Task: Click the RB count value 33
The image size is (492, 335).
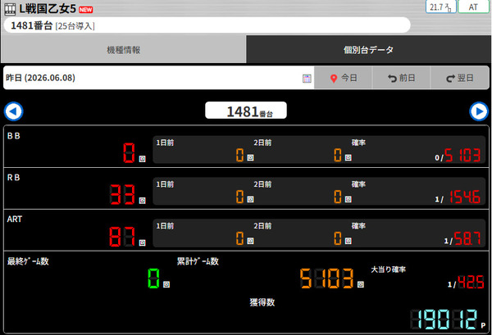Action: (x=123, y=194)
